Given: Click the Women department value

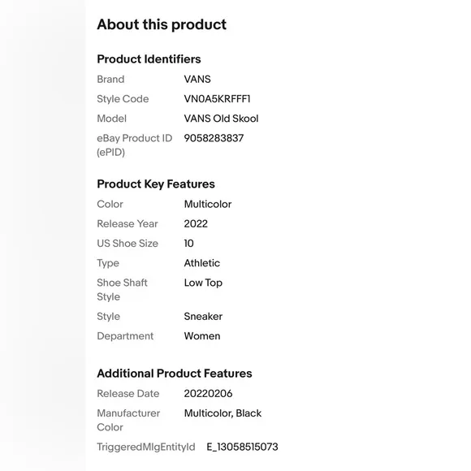Looking at the screenshot, I should (202, 336).
